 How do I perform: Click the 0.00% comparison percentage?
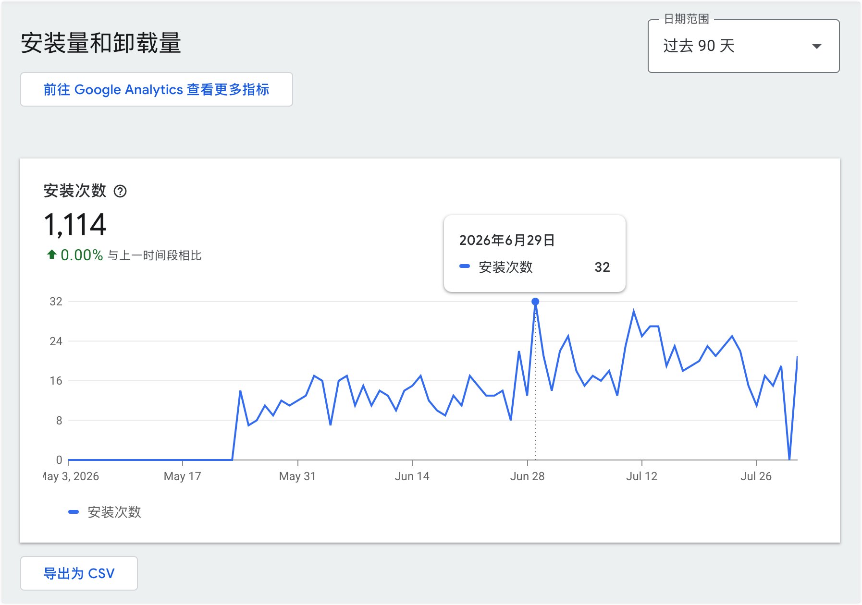pyautogui.click(x=82, y=255)
